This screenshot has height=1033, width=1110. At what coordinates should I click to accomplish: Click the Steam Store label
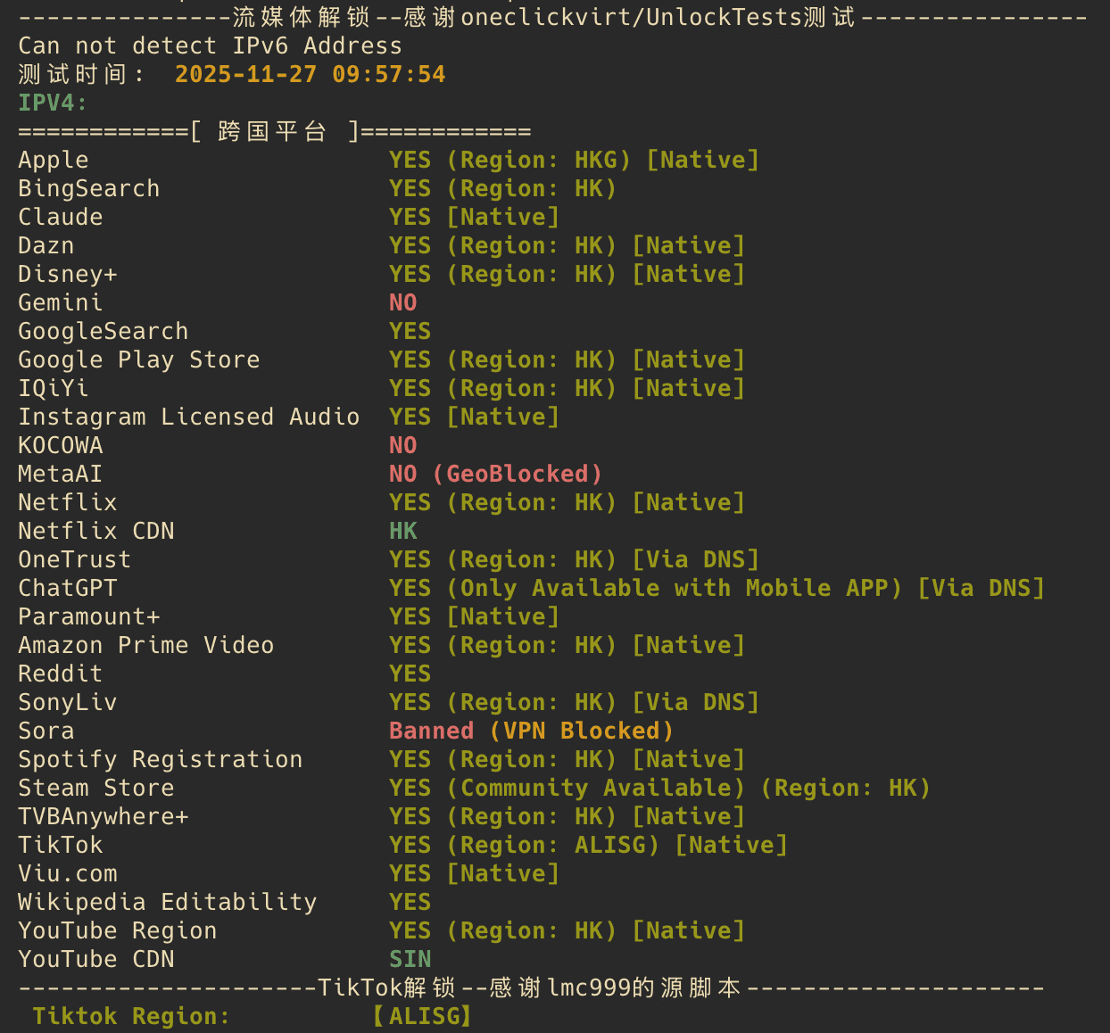click(96, 788)
